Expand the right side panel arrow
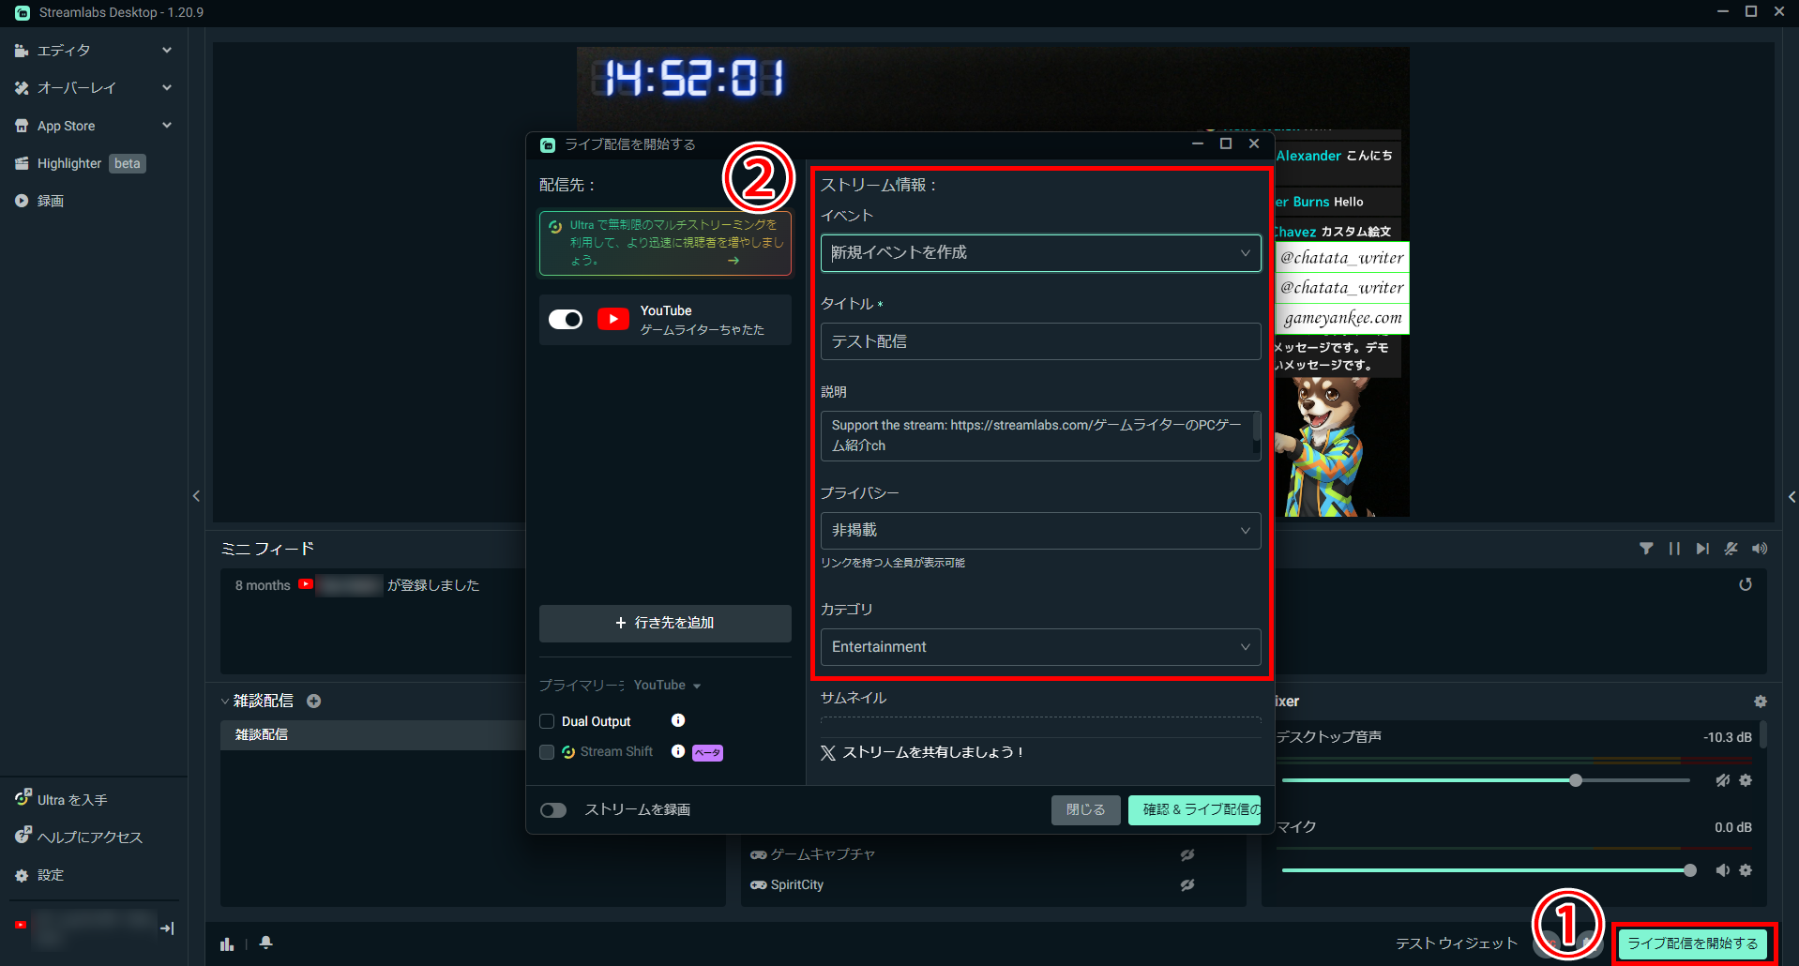 click(x=1791, y=497)
